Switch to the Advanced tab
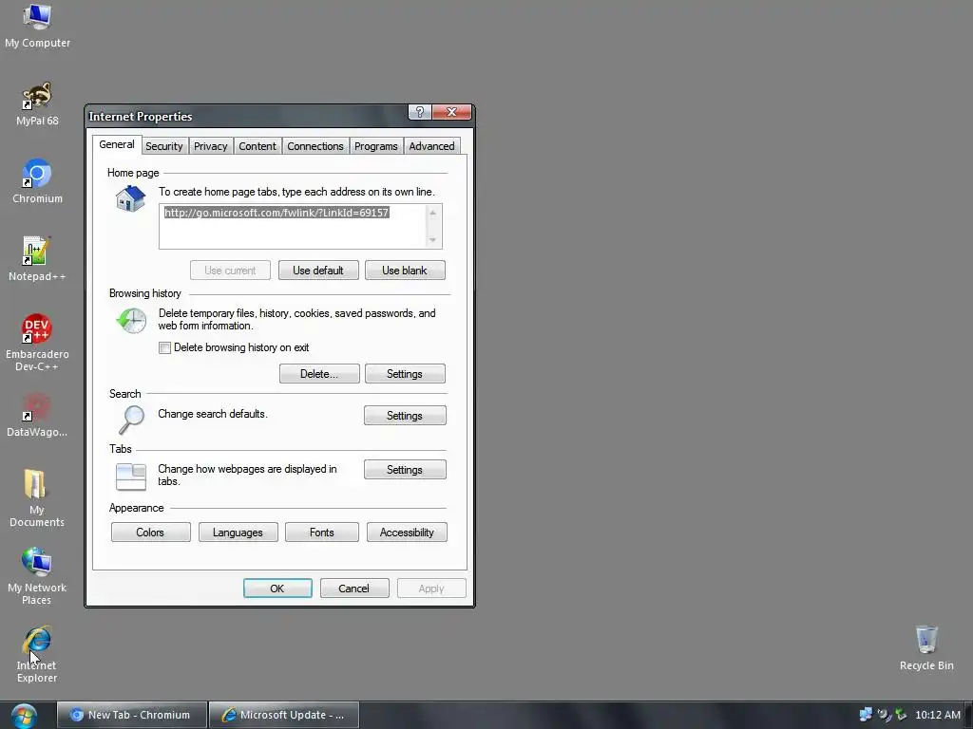 (x=432, y=146)
